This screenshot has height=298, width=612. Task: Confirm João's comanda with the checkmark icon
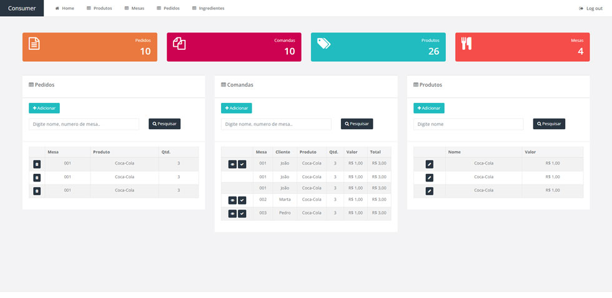[242, 164]
